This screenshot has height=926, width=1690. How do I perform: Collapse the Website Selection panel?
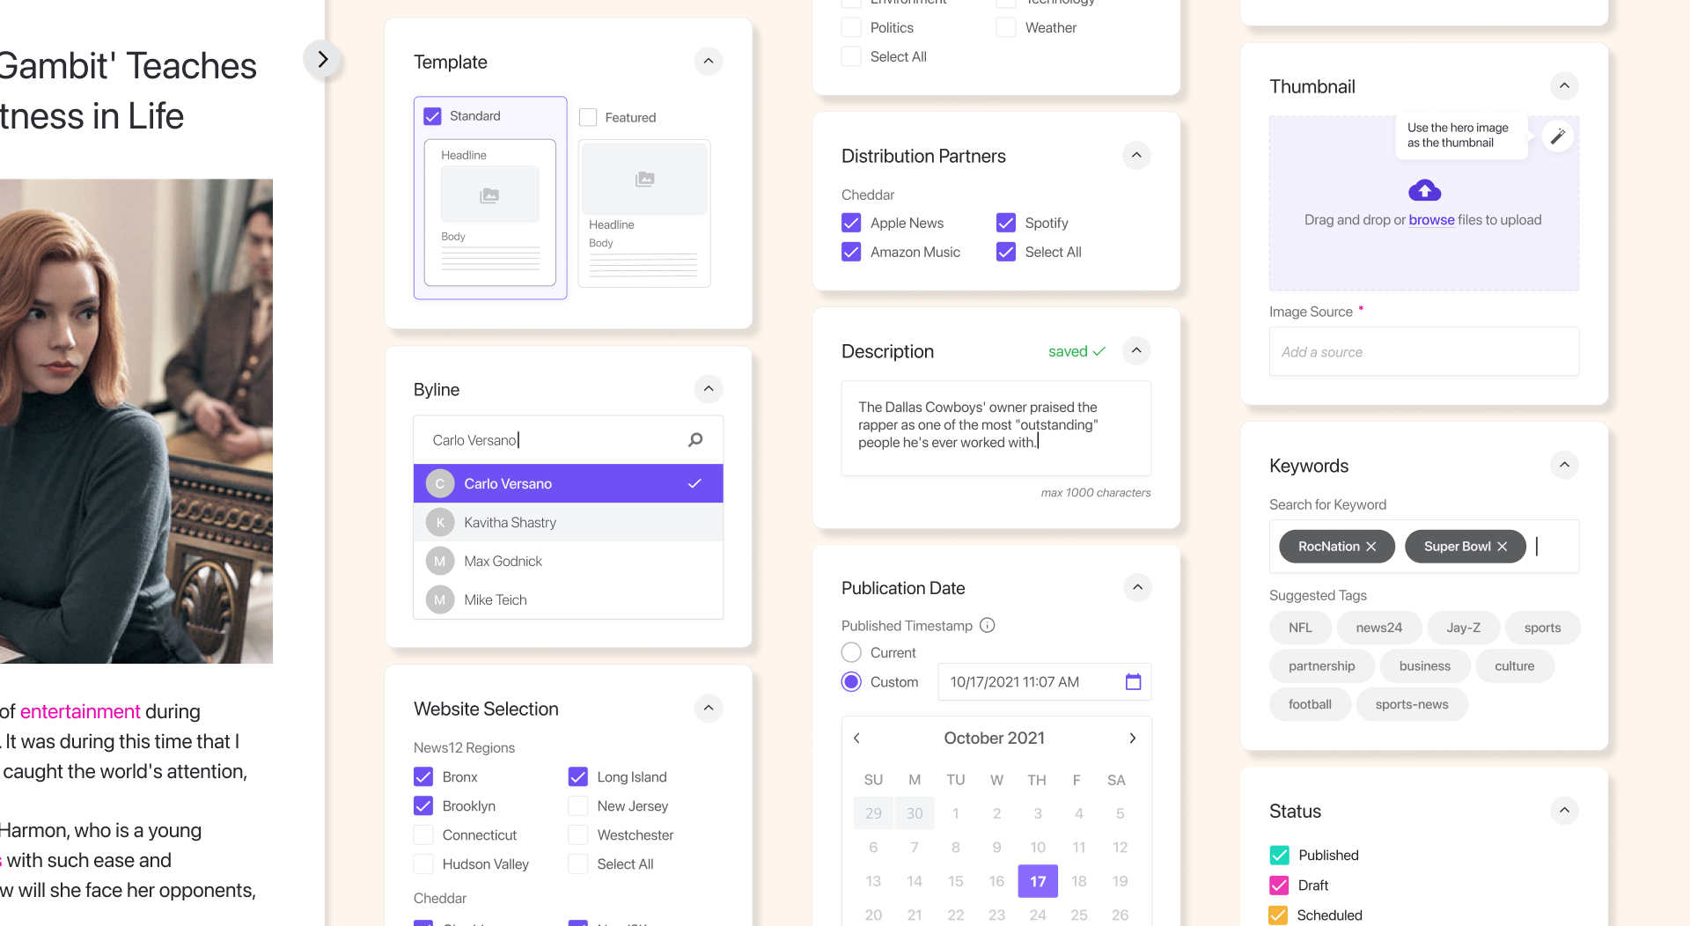(x=709, y=709)
